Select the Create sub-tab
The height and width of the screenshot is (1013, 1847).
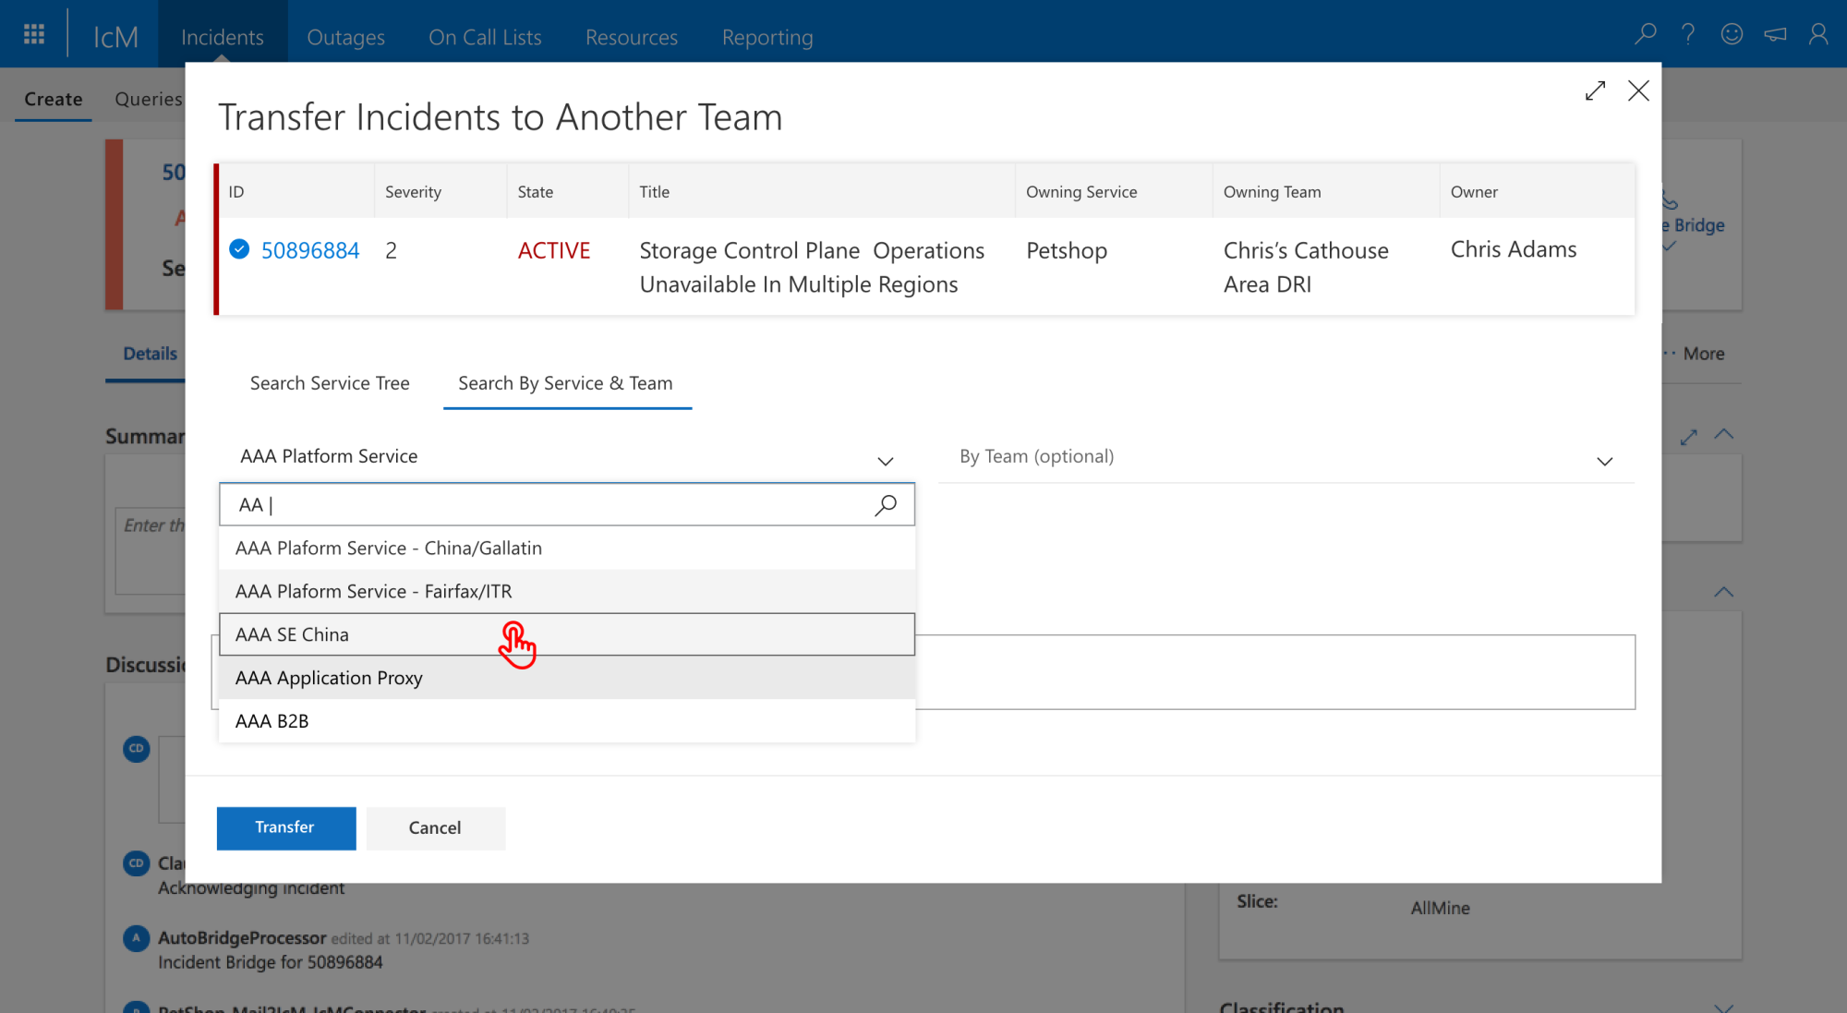point(54,99)
